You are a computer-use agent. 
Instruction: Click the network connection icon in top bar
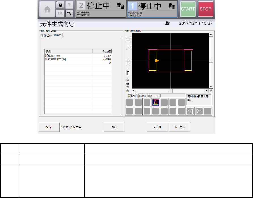coord(69,13)
